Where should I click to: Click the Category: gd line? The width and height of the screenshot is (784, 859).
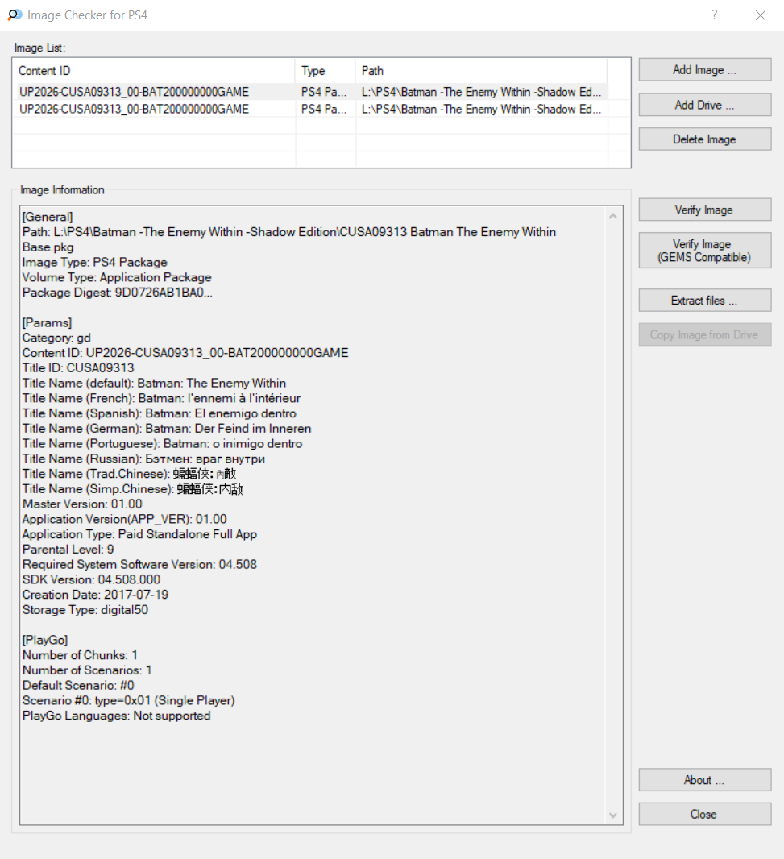pyautogui.click(x=56, y=338)
